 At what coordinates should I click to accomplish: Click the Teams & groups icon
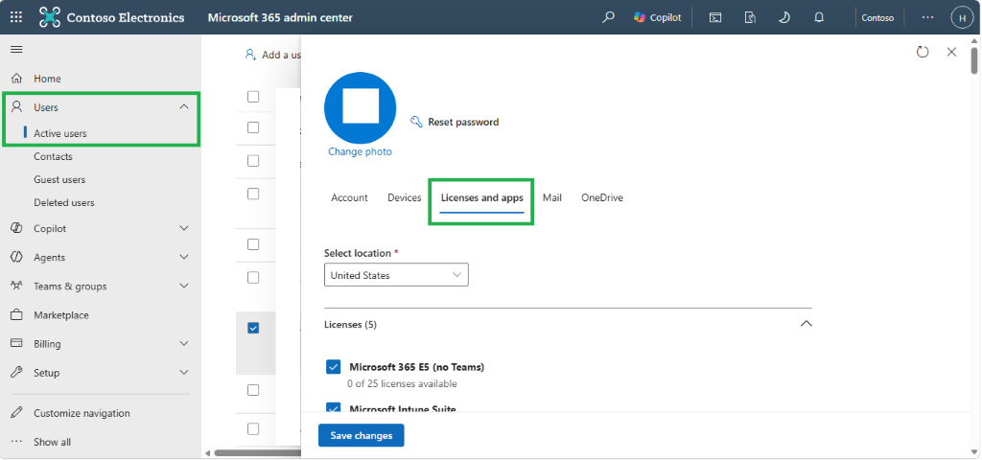point(17,286)
